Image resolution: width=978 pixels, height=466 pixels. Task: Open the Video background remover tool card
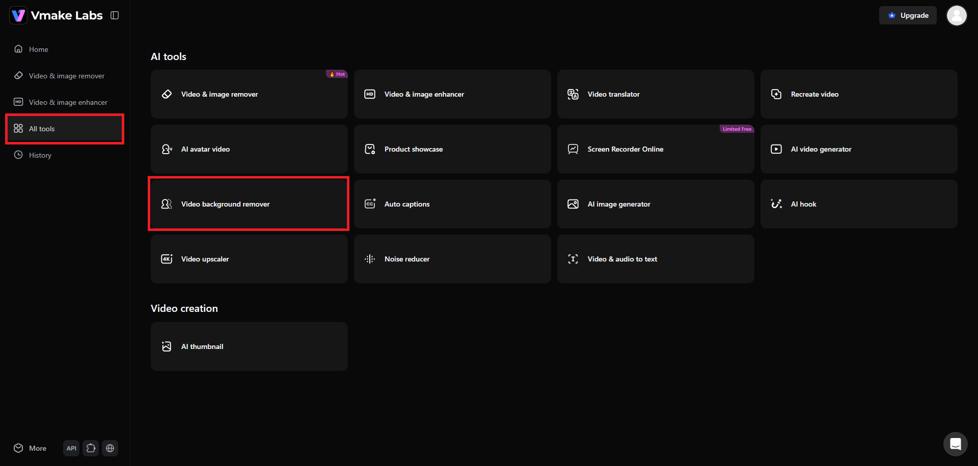[x=249, y=204]
